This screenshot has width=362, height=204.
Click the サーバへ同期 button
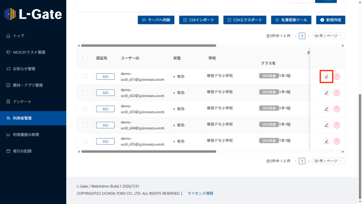click(156, 20)
